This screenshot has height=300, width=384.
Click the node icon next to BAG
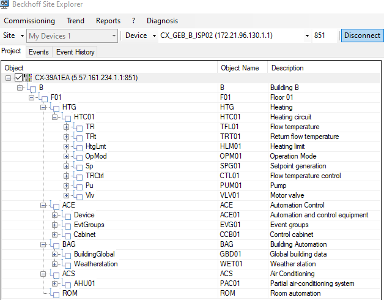pos(55,245)
